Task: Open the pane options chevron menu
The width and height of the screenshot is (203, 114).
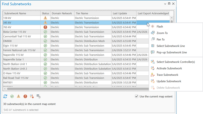Action: [x=165, y=4]
